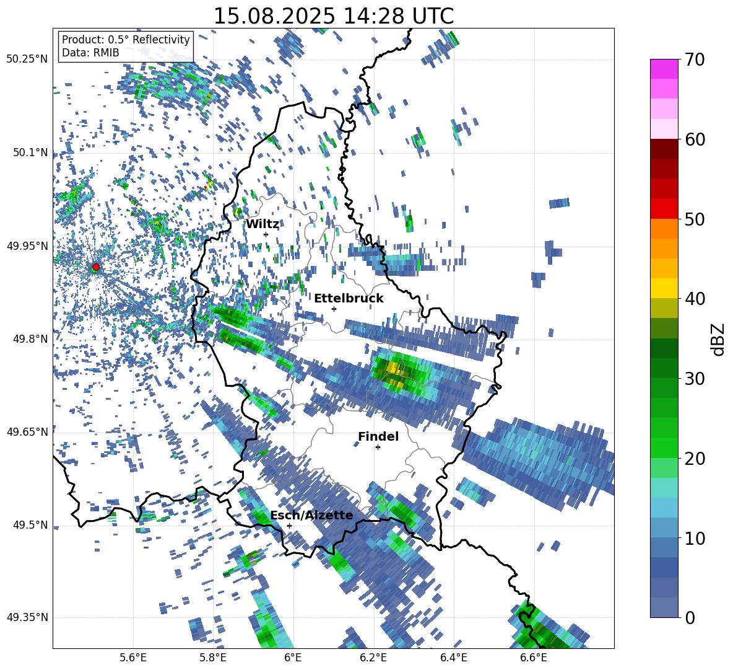Image resolution: width=733 pixels, height=670 pixels.
Task: Click the cross marker under Findel
Action: (378, 447)
